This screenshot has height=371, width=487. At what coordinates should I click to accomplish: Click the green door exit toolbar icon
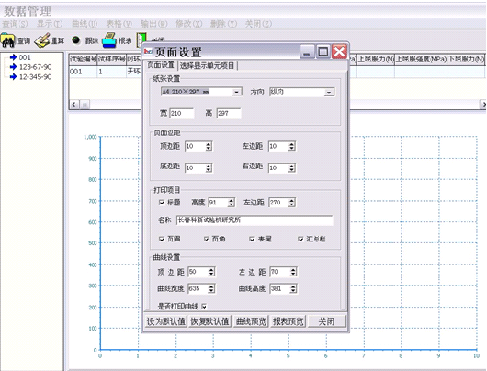[x=141, y=40]
